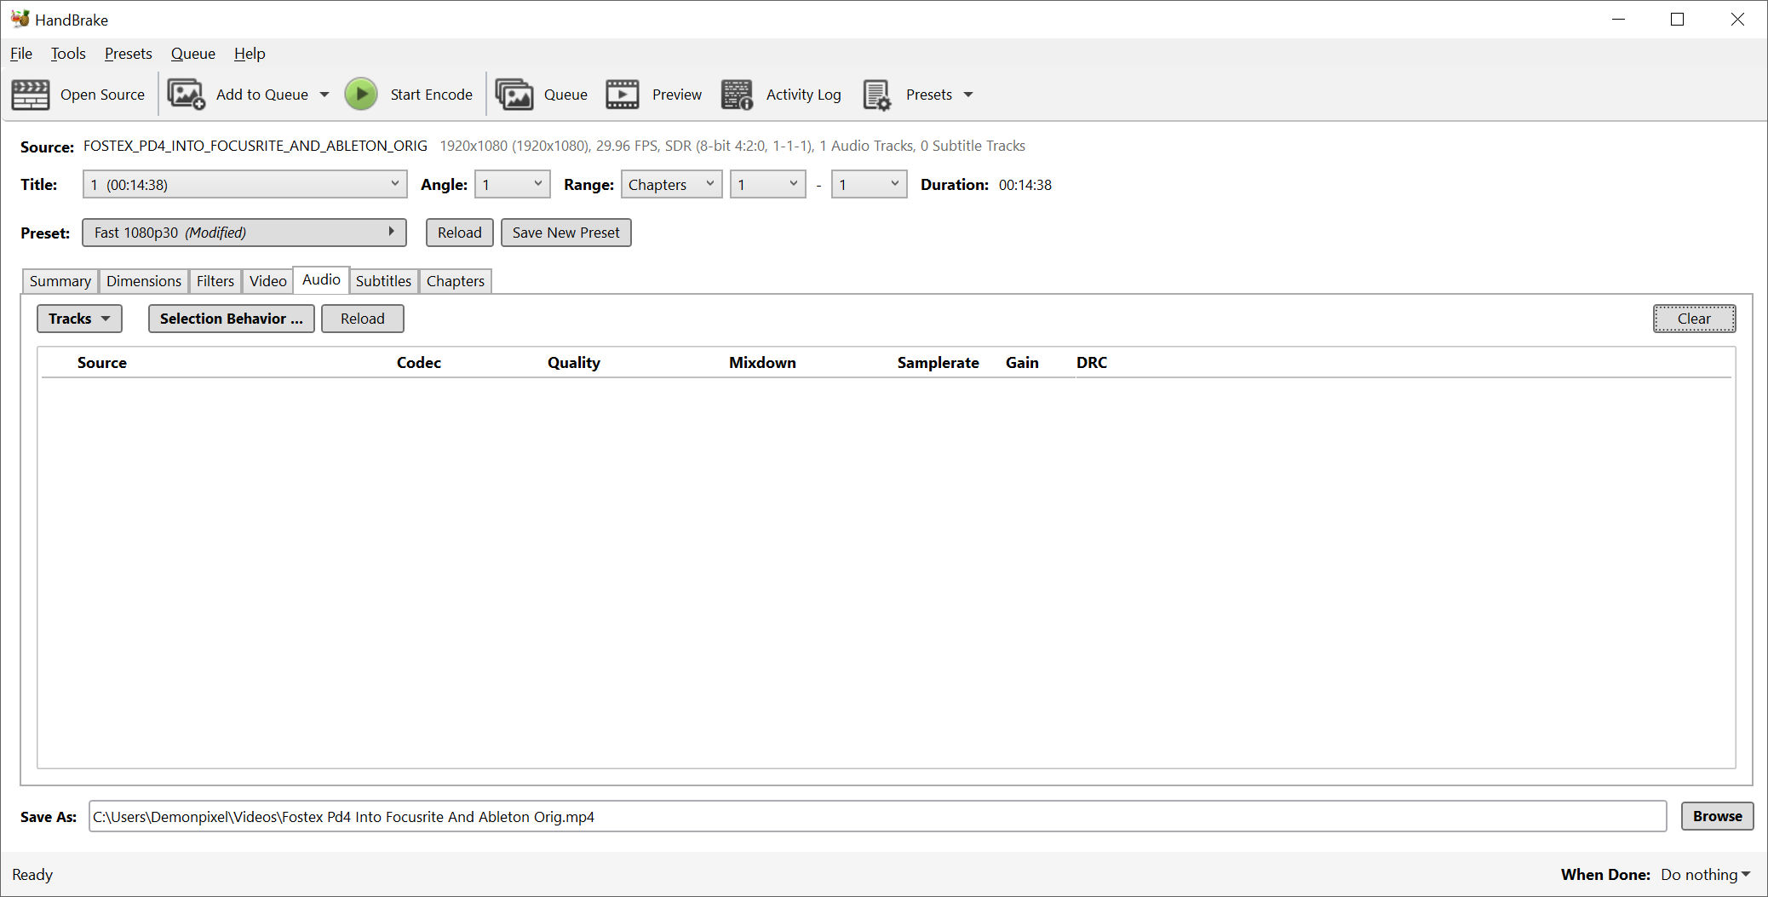The image size is (1768, 897).
Task: Maximize the HandBrake window
Action: pyautogui.click(x=1678, y=19)
